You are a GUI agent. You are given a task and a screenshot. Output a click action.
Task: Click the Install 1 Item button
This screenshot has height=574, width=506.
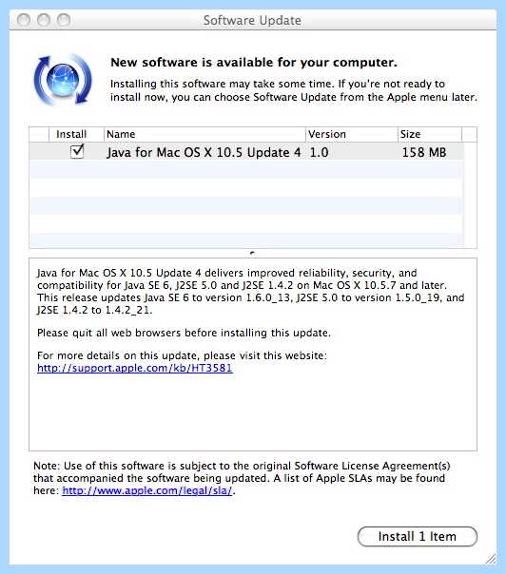click(x=418, y=537)
